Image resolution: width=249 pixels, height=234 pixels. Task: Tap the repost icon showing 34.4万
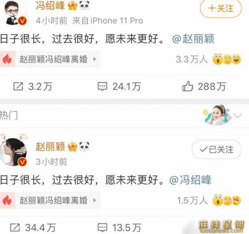[15, 227]
